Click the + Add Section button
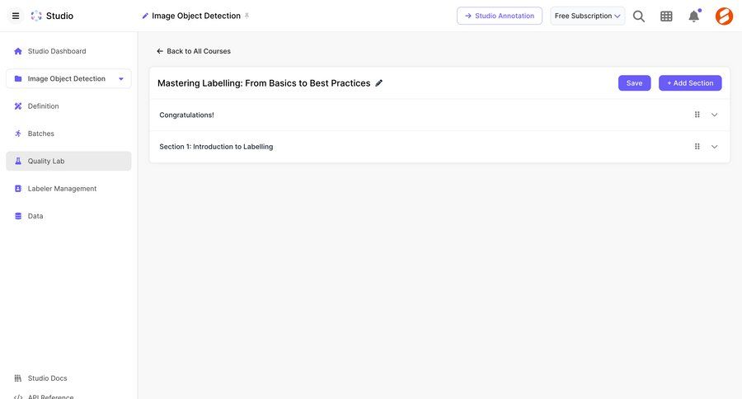This screenshot has height=399, width=742. click(x=690, y=83)
